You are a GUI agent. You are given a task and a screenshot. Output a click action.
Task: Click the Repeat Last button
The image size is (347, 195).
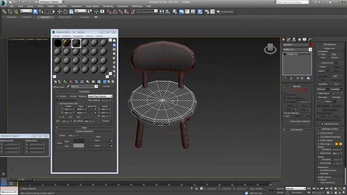329,48
